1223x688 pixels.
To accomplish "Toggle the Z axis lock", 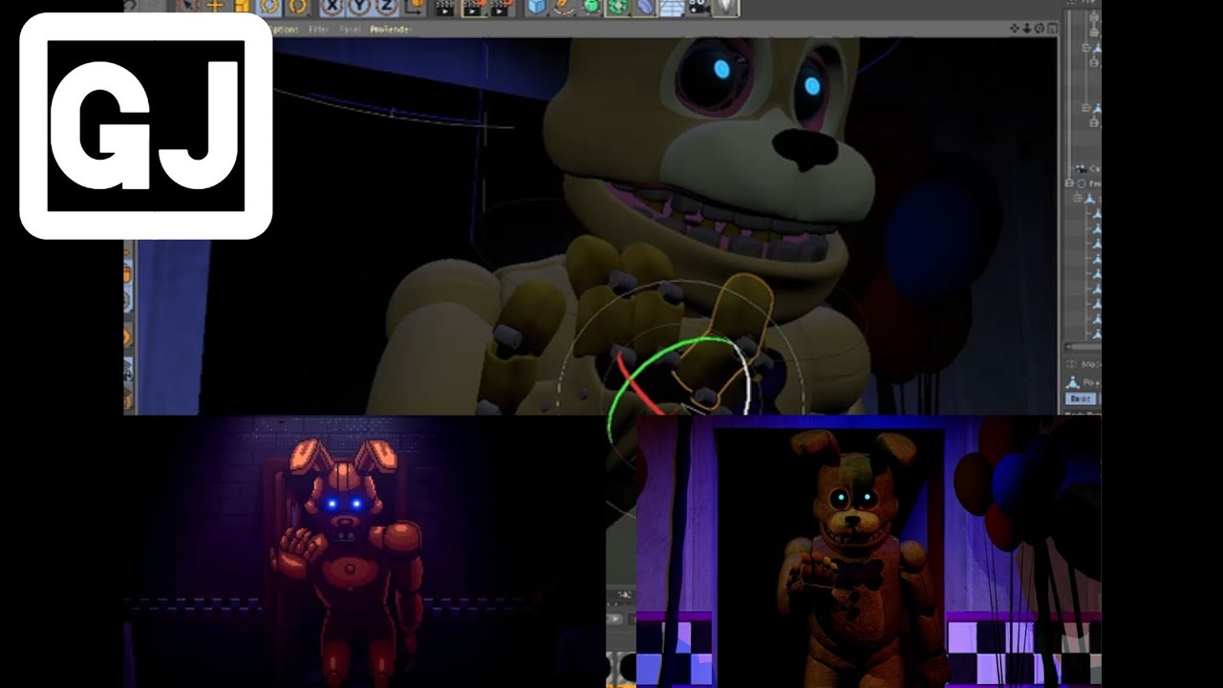I will [x=387, y=8].
